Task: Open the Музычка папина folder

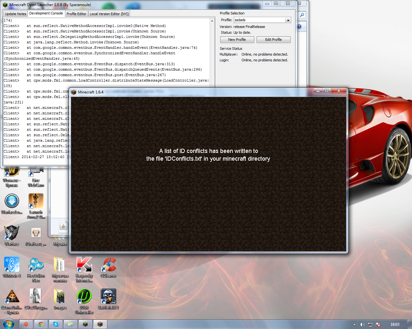Action: 60,269
